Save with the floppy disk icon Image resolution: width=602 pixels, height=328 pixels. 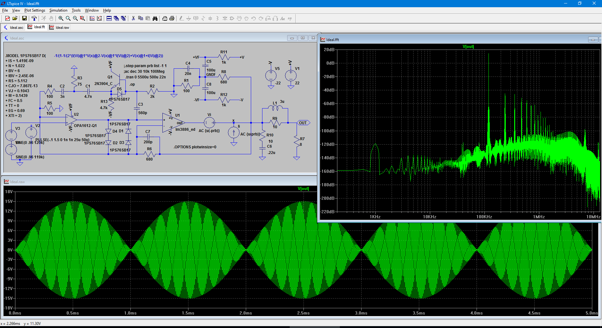[x=24, y=19]
